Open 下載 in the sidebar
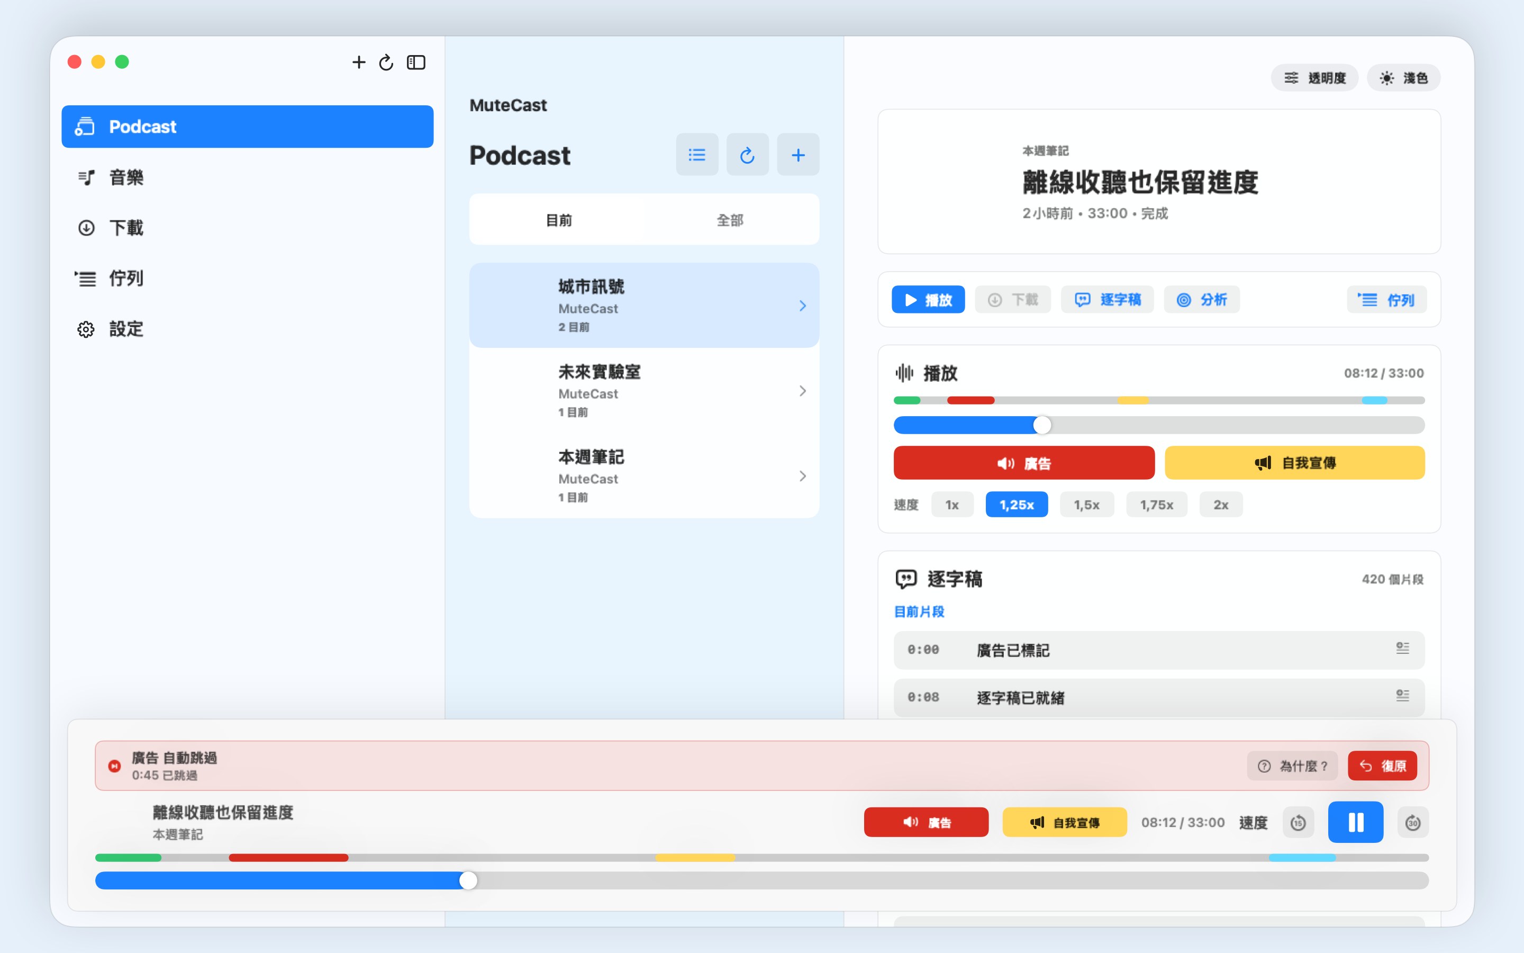1524x953 pixels. 248,228
